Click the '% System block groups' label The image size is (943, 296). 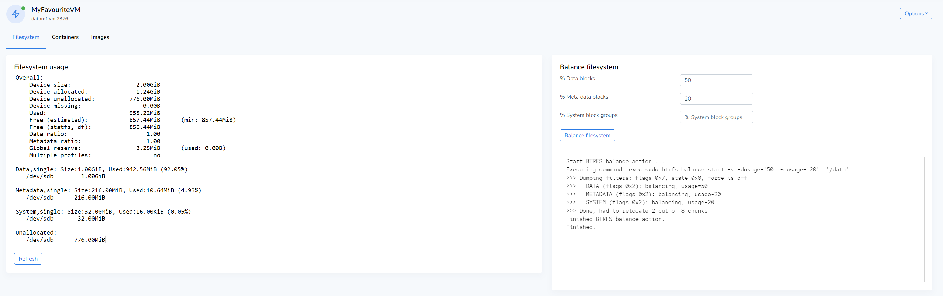tap(588, 115)
